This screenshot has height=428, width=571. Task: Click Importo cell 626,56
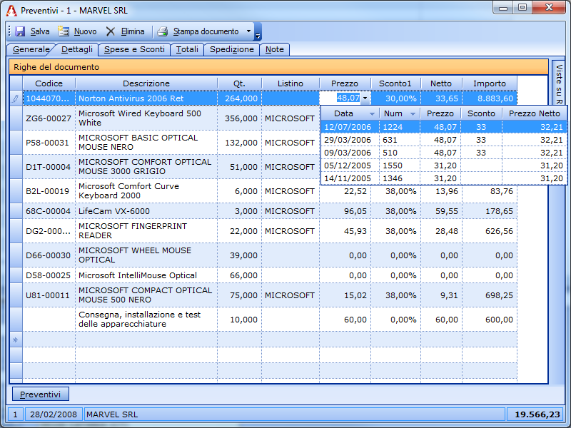(490, 231)
